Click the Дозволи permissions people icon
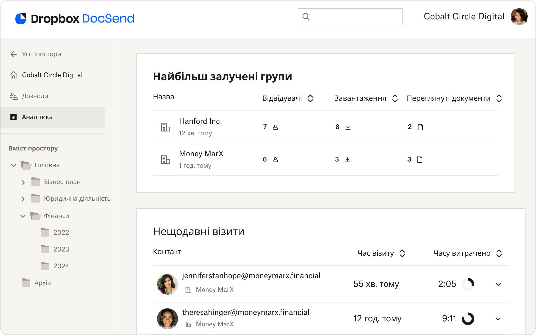Viewport: 536px width, 335px height. [14, 96]
